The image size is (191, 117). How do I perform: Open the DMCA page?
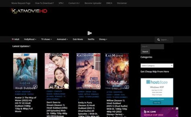pos(109,3)
